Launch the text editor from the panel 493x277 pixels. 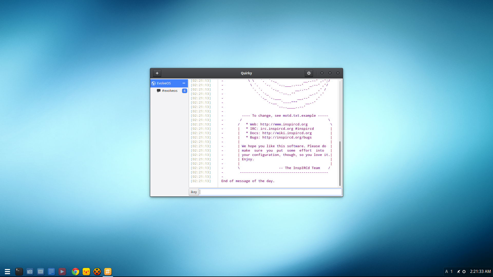click(x=51, y=272)
